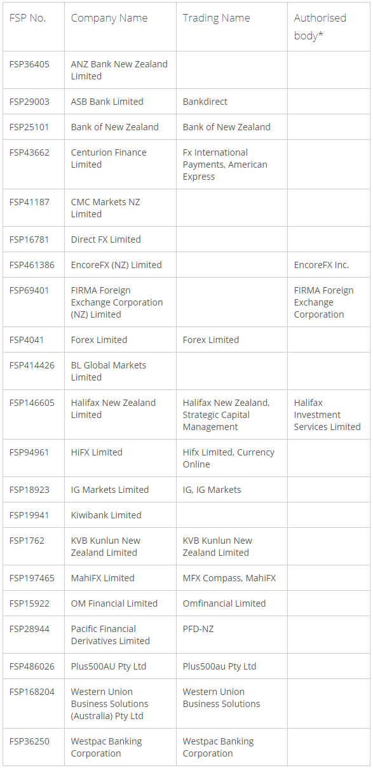Click MFX Compass, MahiFX trading name
Viewport: 373px width, 768px height.
click(x=232, y=578)
